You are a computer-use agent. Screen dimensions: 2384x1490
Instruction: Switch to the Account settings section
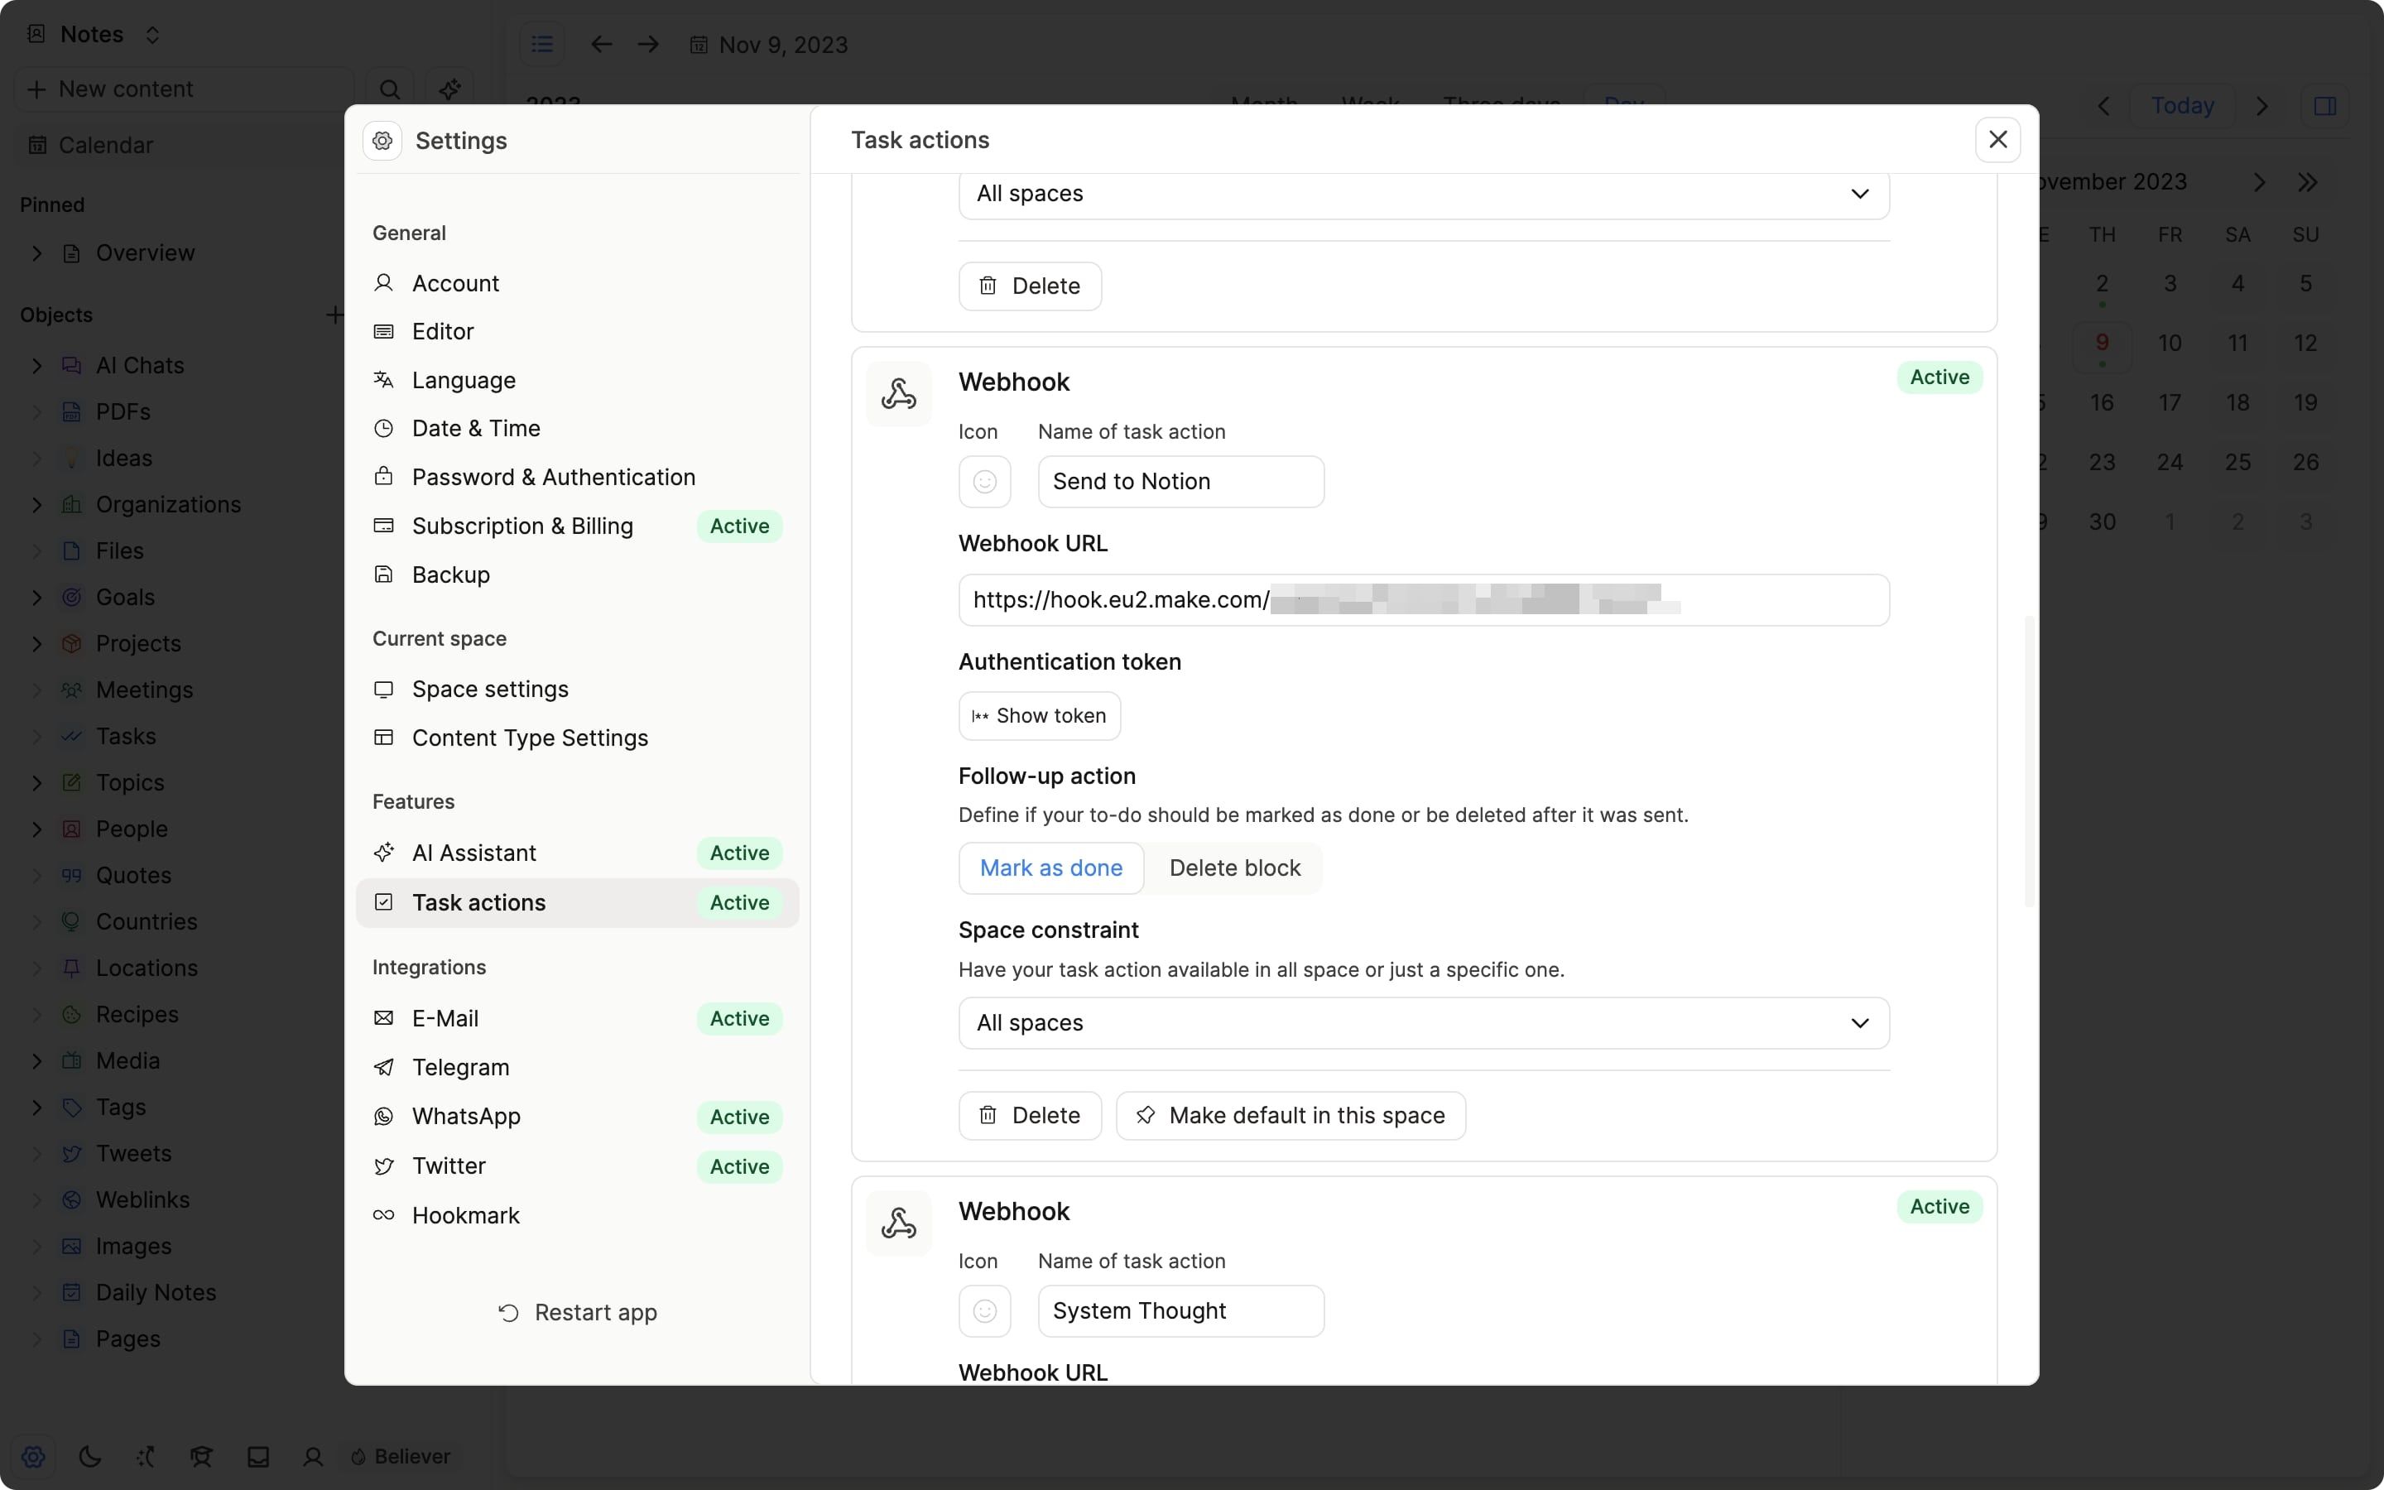[x=455, y=284]
